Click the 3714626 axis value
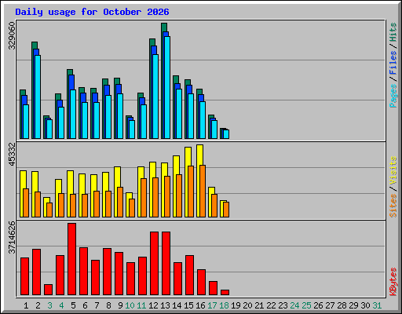402x314 pixels. [12, 237]
